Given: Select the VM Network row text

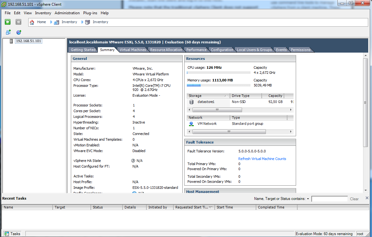Looking at the screenshot, I should click(207, 124).
